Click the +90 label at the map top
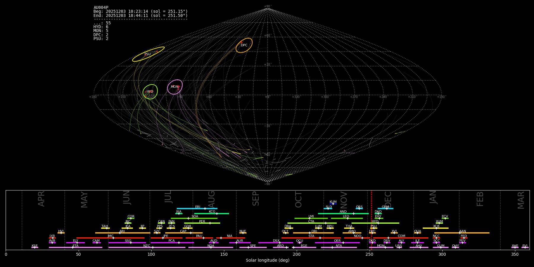The image size is (534, 267). point(267,7)
